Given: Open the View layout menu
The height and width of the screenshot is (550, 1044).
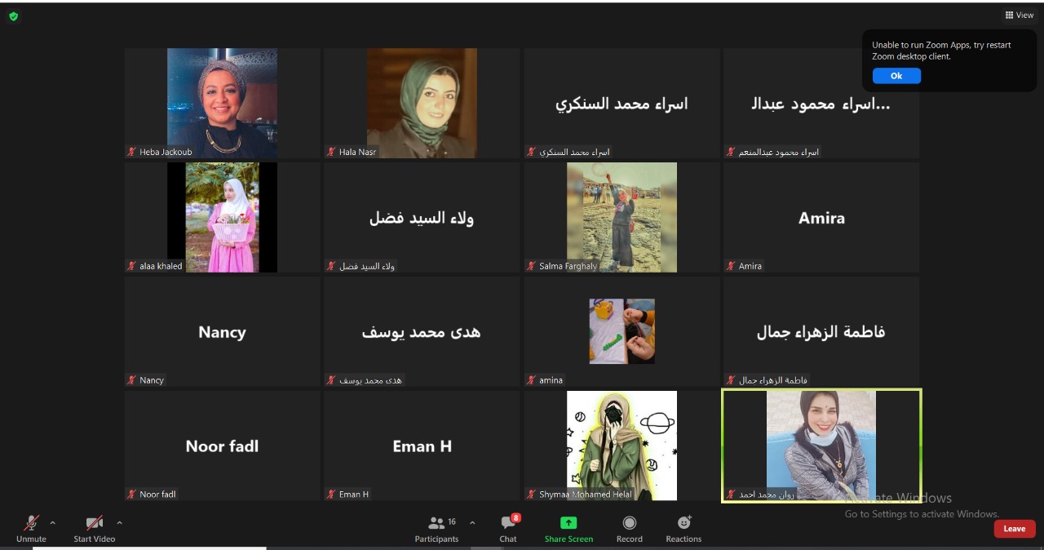Looking at the screenshot, I should pyautogui.click(x=1020, y=15).
